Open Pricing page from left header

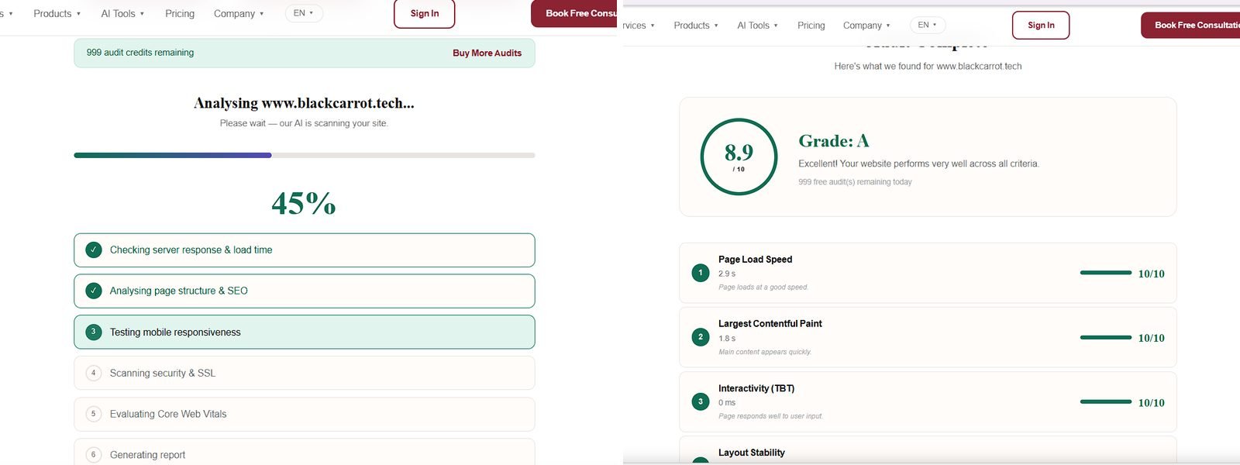(x=180, y=14)
